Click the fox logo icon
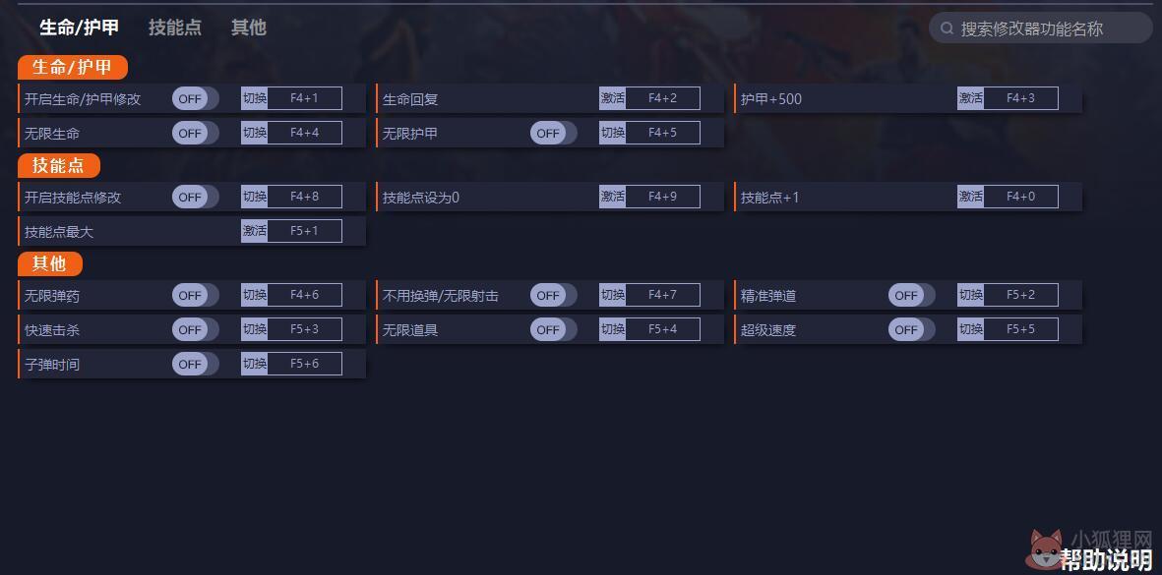Viewport: 1162px width, 575px height. coord(1046,549)
